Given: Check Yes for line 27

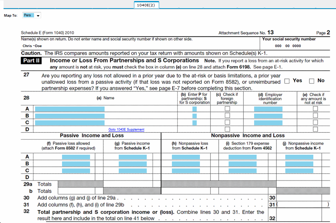Looking at the screenshot, I should pos(287,81).
